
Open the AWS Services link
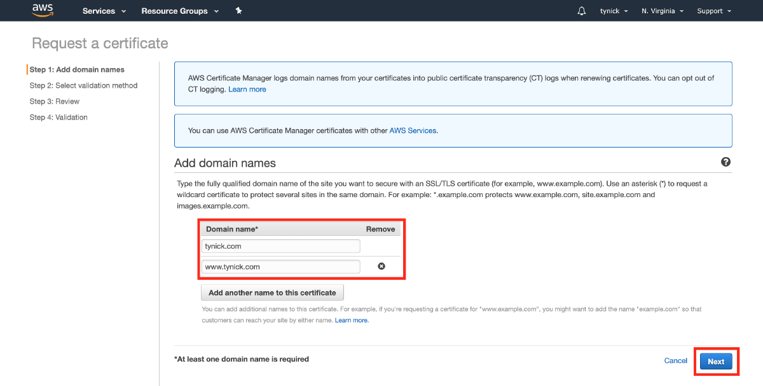(x=413, y=130)
